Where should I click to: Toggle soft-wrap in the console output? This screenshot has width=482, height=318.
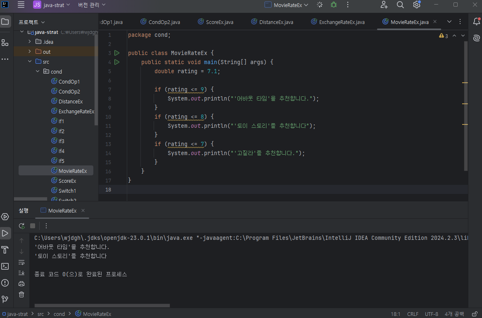[21, 262]
